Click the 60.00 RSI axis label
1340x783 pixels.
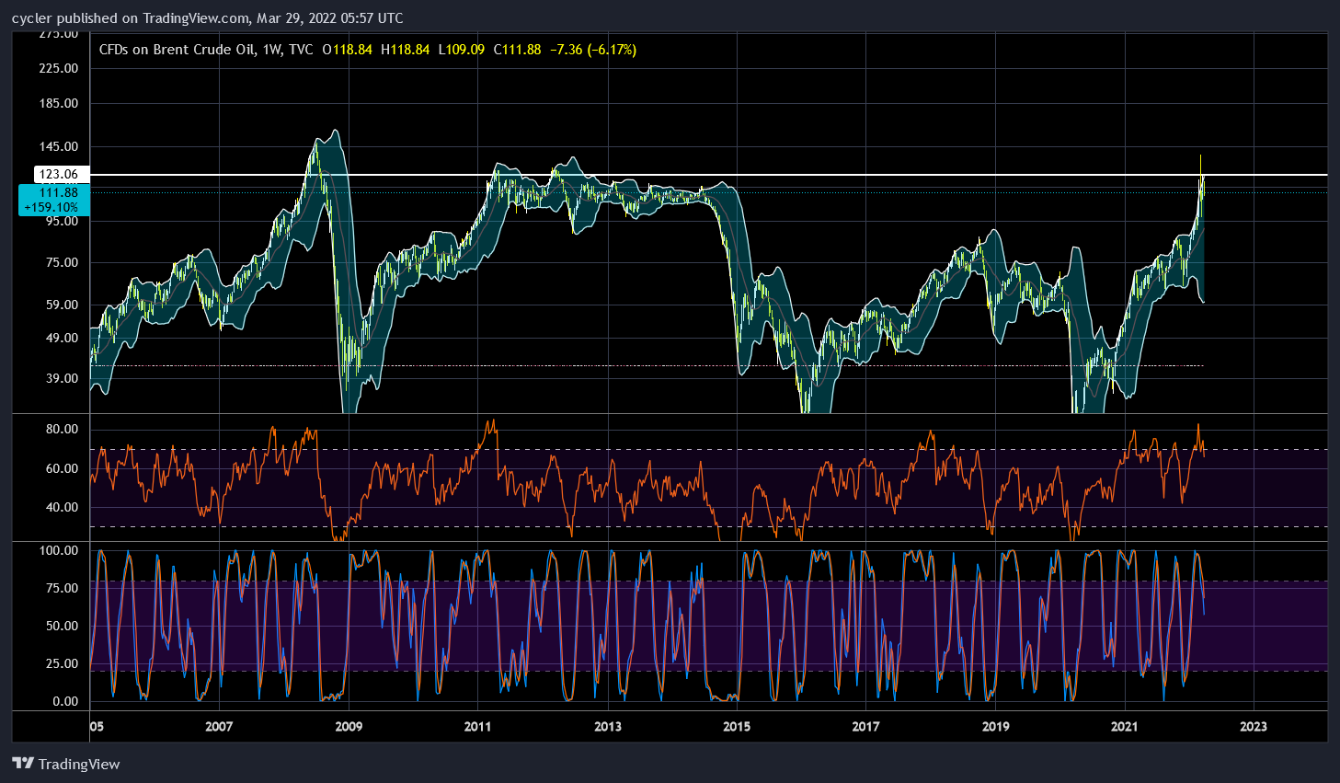coord(62,468)
